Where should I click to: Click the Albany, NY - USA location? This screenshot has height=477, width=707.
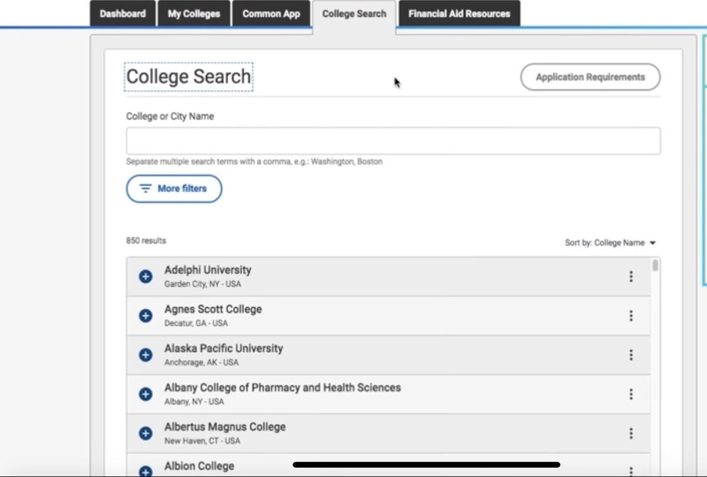coord(194,402)
